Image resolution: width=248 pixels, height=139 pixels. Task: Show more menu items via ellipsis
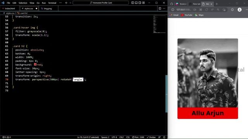tap(60, 3)
